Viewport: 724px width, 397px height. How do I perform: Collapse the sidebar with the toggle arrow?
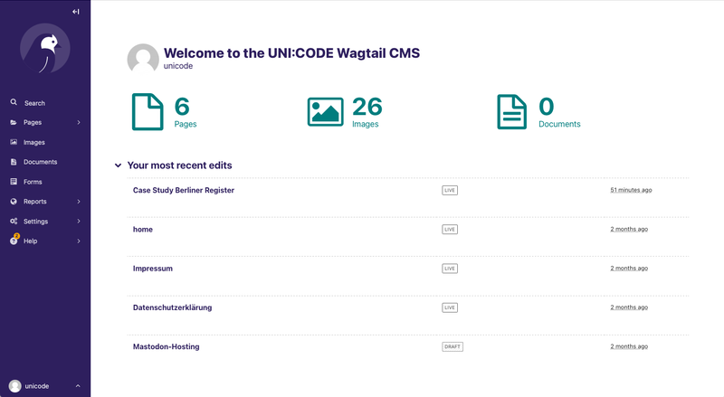[x=75, y=12]
